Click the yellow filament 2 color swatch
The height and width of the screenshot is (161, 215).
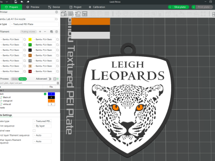[x=30, y=39]
